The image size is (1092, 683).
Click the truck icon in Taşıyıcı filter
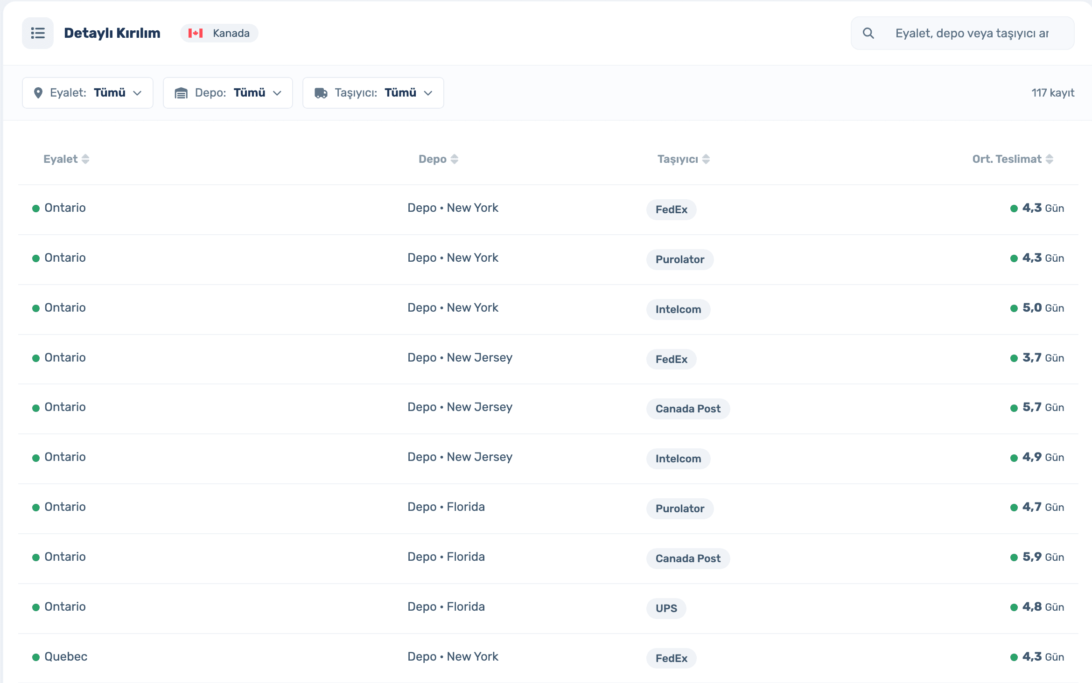coord(321,93)
